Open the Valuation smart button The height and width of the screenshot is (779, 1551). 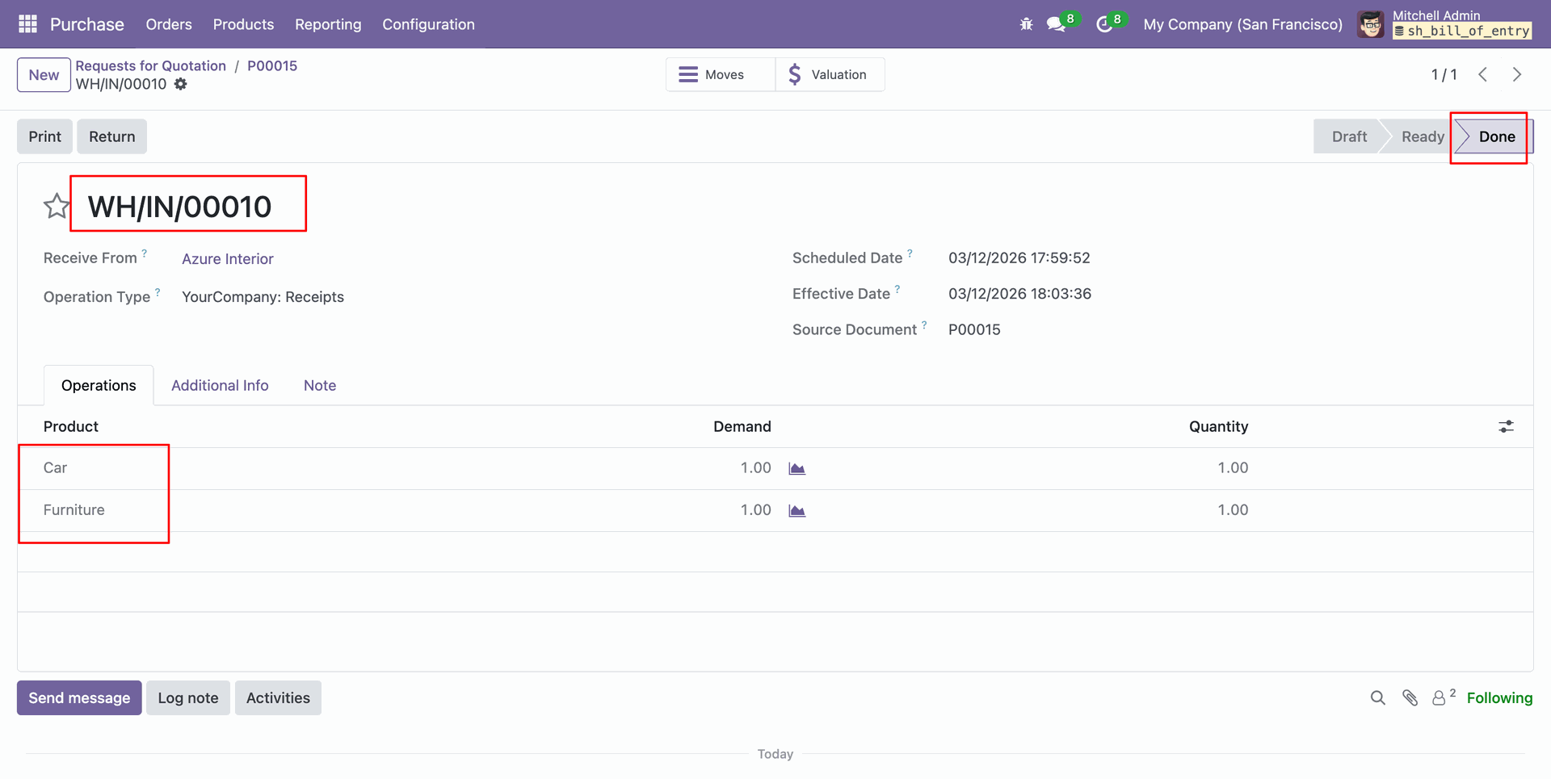829,74
